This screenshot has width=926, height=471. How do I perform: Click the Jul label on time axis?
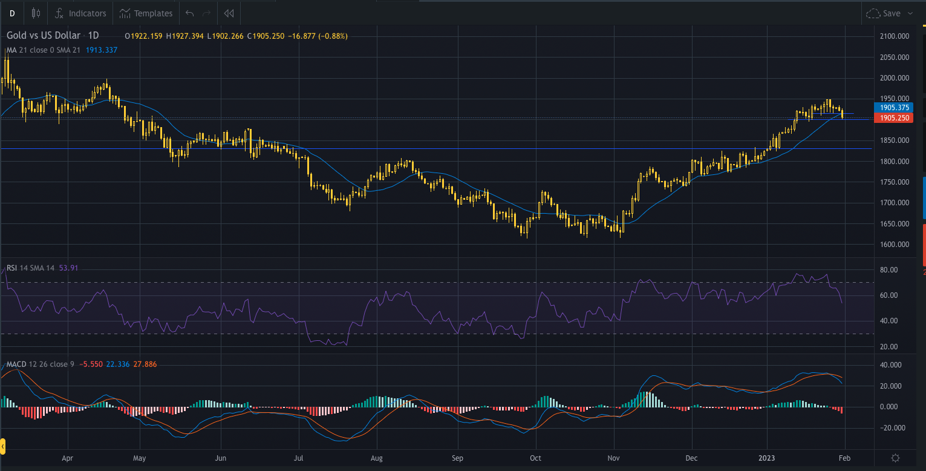coord(299,458)
